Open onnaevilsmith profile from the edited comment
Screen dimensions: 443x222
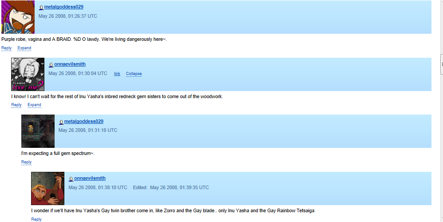click(x=90, y=178)
